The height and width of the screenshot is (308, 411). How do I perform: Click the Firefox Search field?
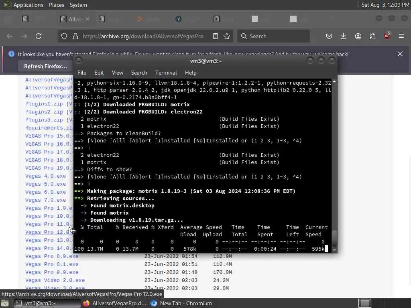tap(273, 36)
